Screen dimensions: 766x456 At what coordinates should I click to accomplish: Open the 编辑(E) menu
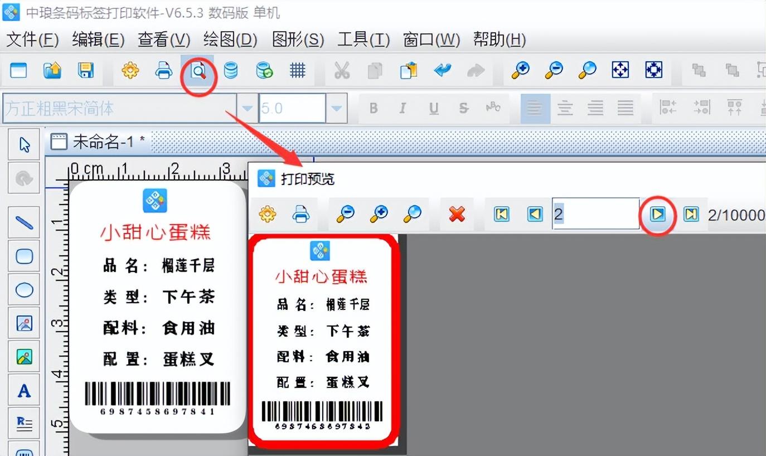click(98, 40)
